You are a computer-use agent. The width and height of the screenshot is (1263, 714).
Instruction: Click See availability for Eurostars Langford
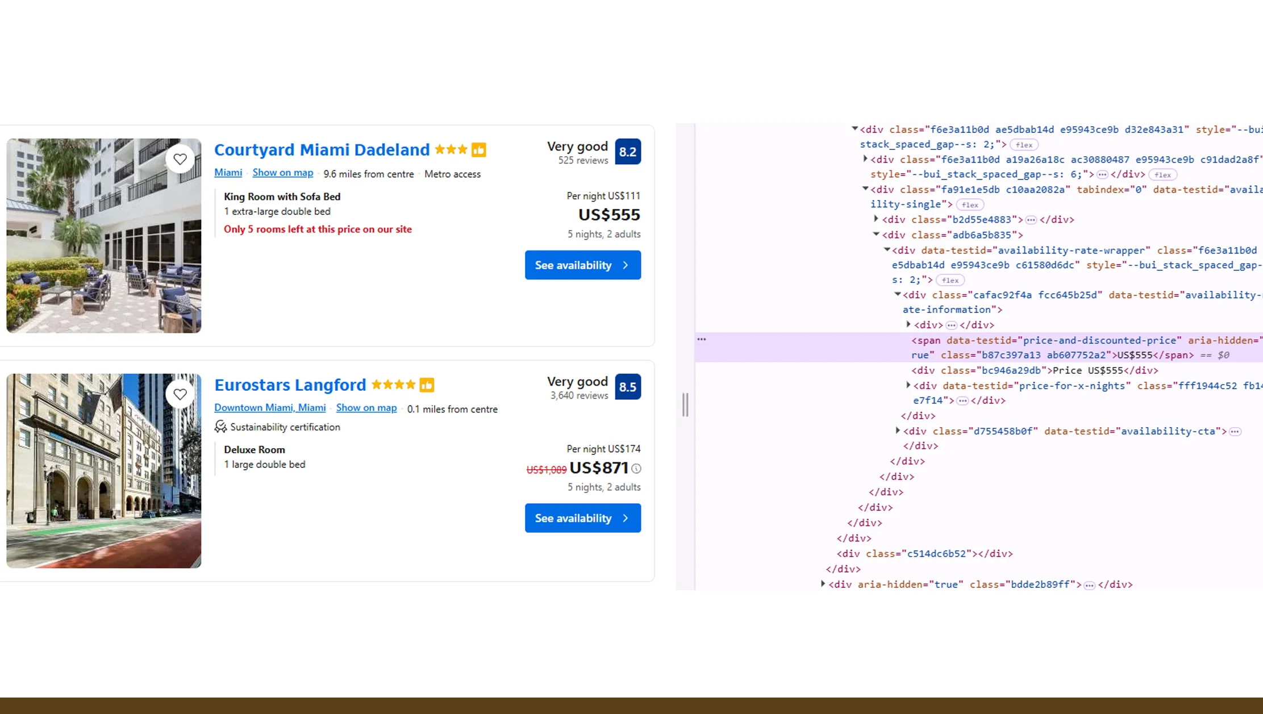coord(582,517)
